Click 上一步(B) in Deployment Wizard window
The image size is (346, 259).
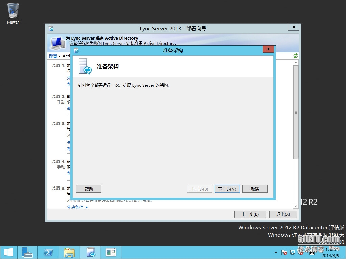point(250,214)
